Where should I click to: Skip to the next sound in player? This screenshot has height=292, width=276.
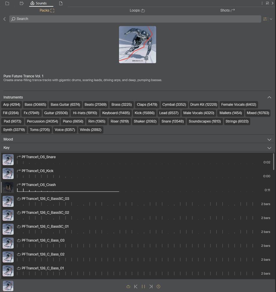point(151,286)
